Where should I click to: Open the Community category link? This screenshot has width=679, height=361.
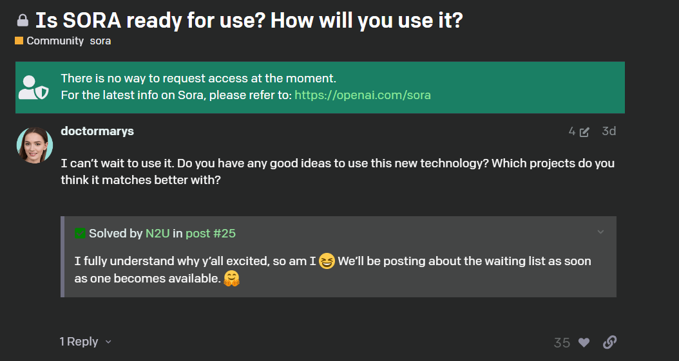coord(55,41)
